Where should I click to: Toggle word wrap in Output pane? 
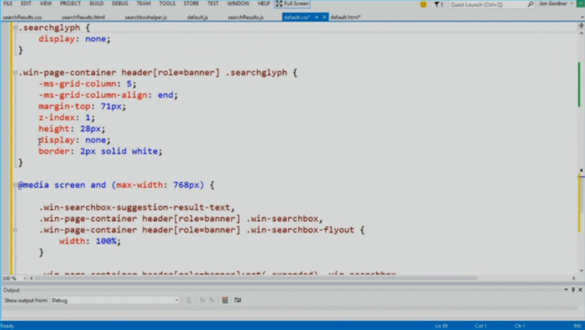click(x=238, y=300)
